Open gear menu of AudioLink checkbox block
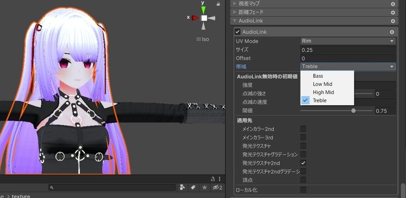Screen dimensions: 406x198 (392, 32)
